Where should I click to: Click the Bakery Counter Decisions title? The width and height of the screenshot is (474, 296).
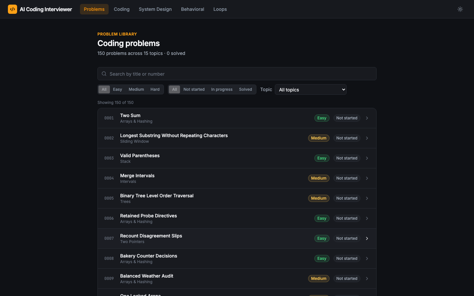pos(148,256)
